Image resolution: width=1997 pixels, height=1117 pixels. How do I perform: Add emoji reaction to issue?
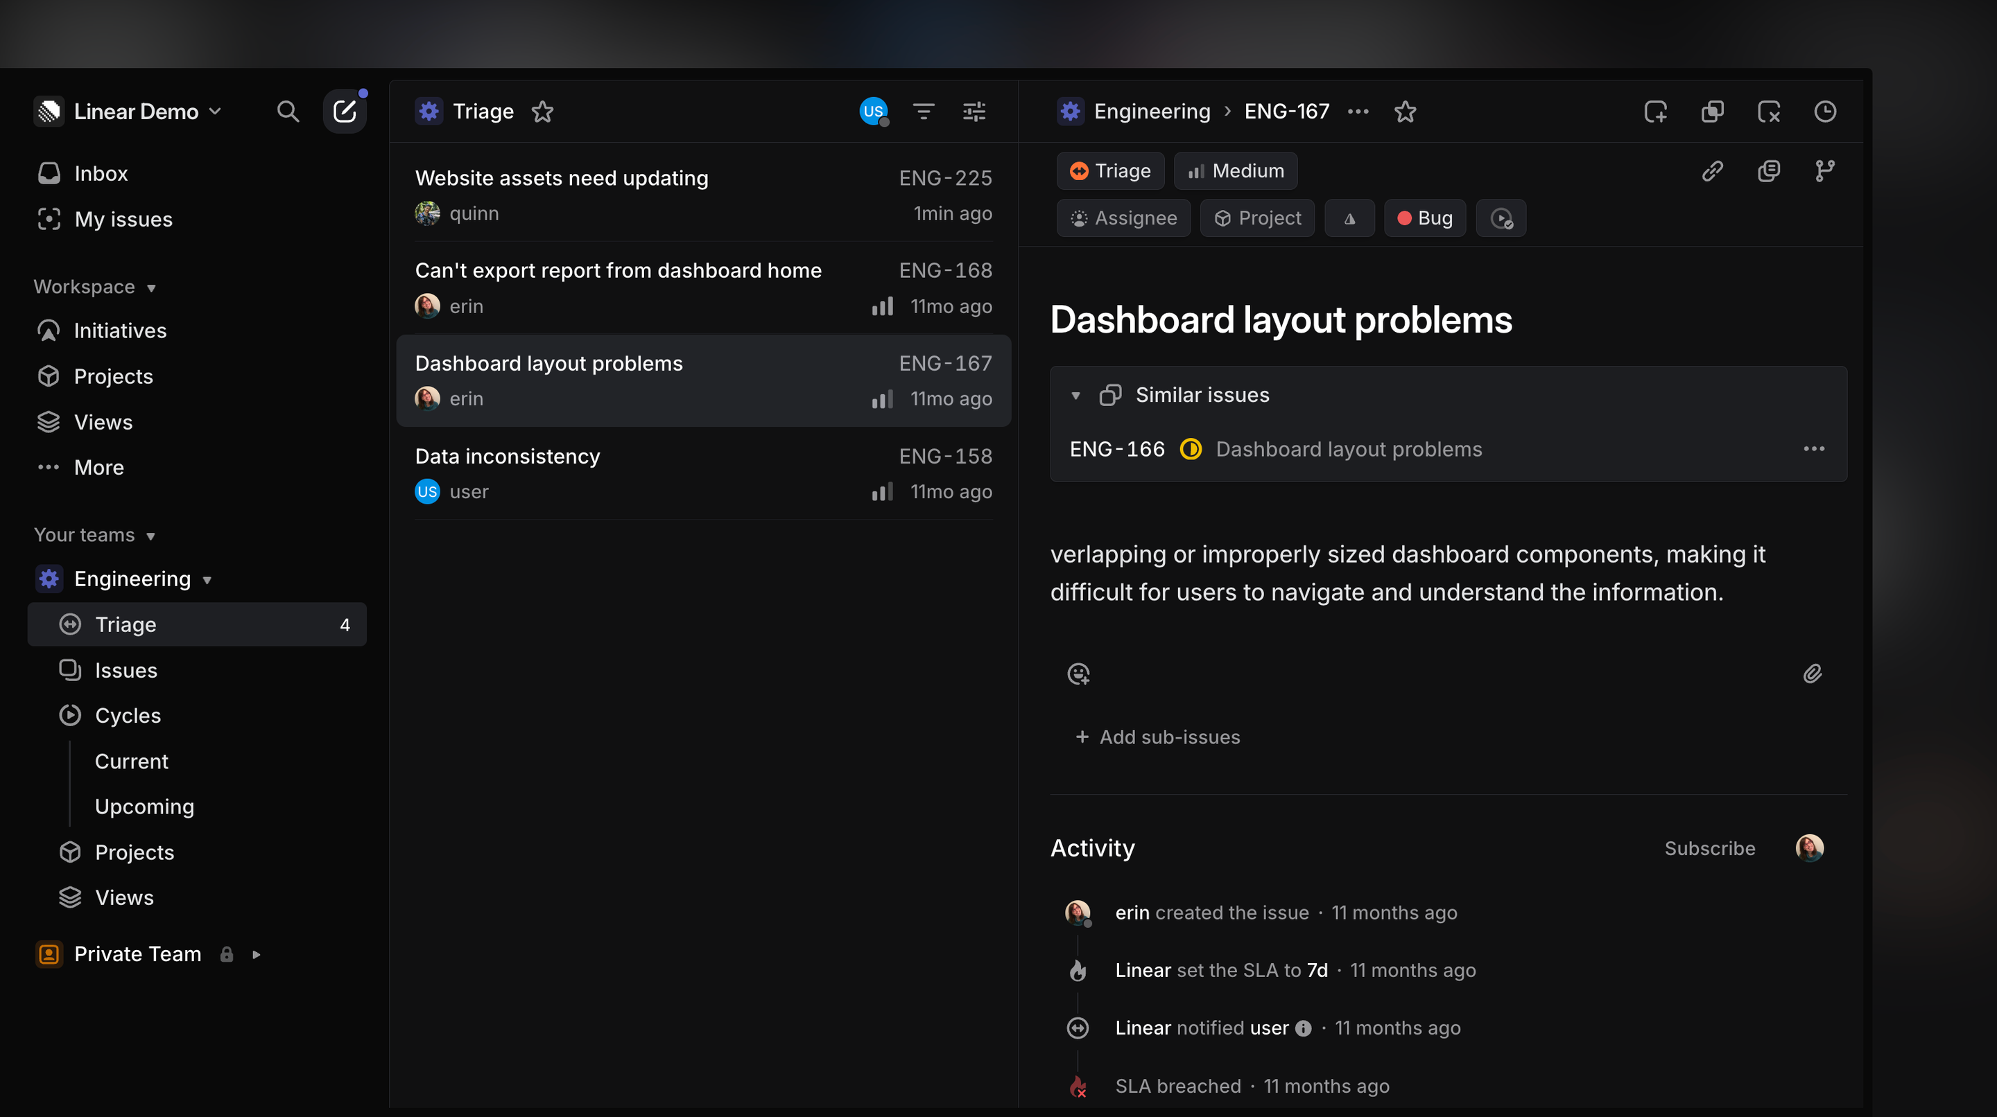1078,674
